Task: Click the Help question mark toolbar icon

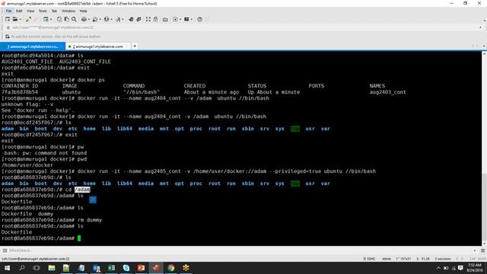Action: [x=199, y=19]
